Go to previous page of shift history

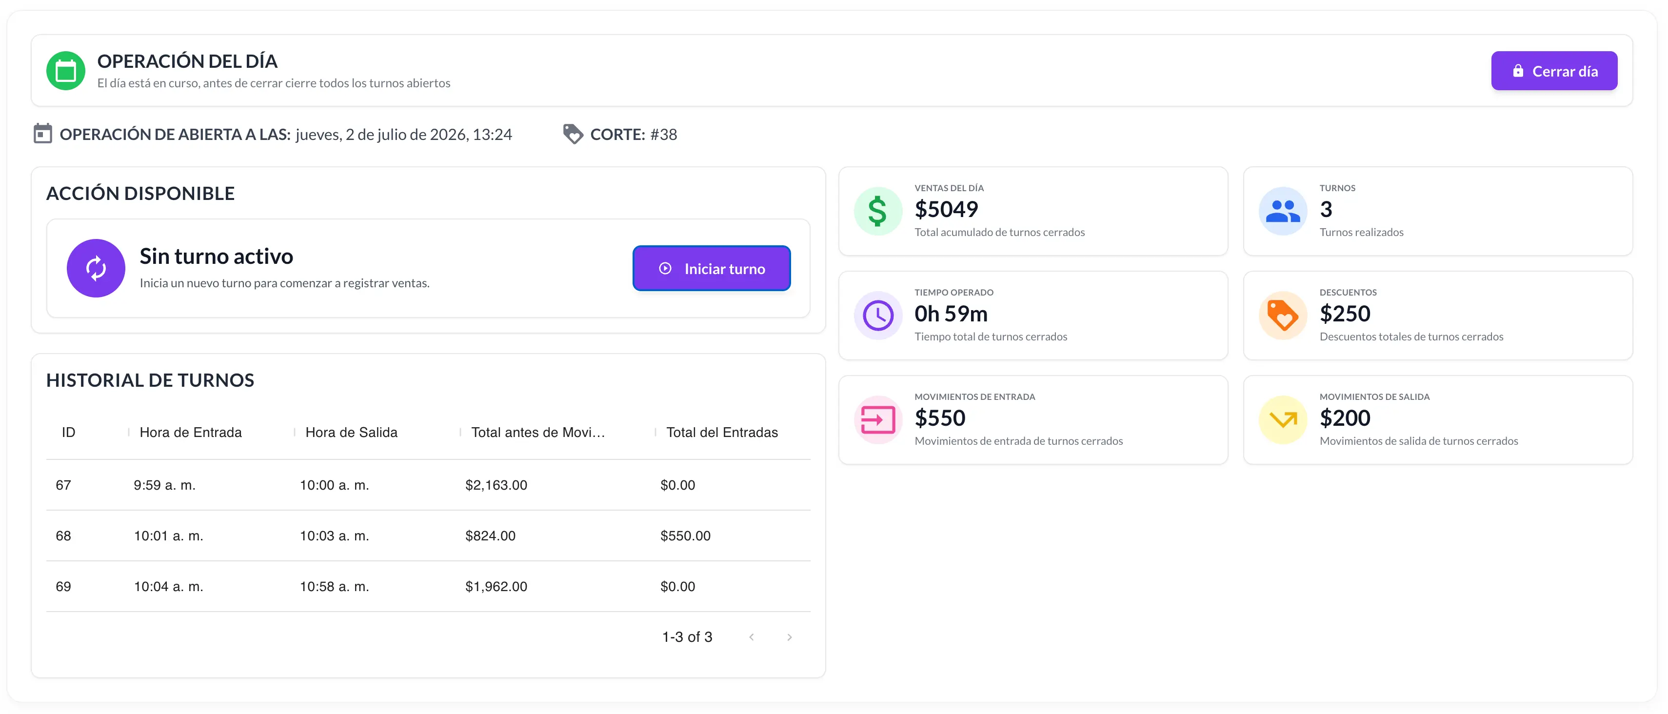tap(751, 637)
